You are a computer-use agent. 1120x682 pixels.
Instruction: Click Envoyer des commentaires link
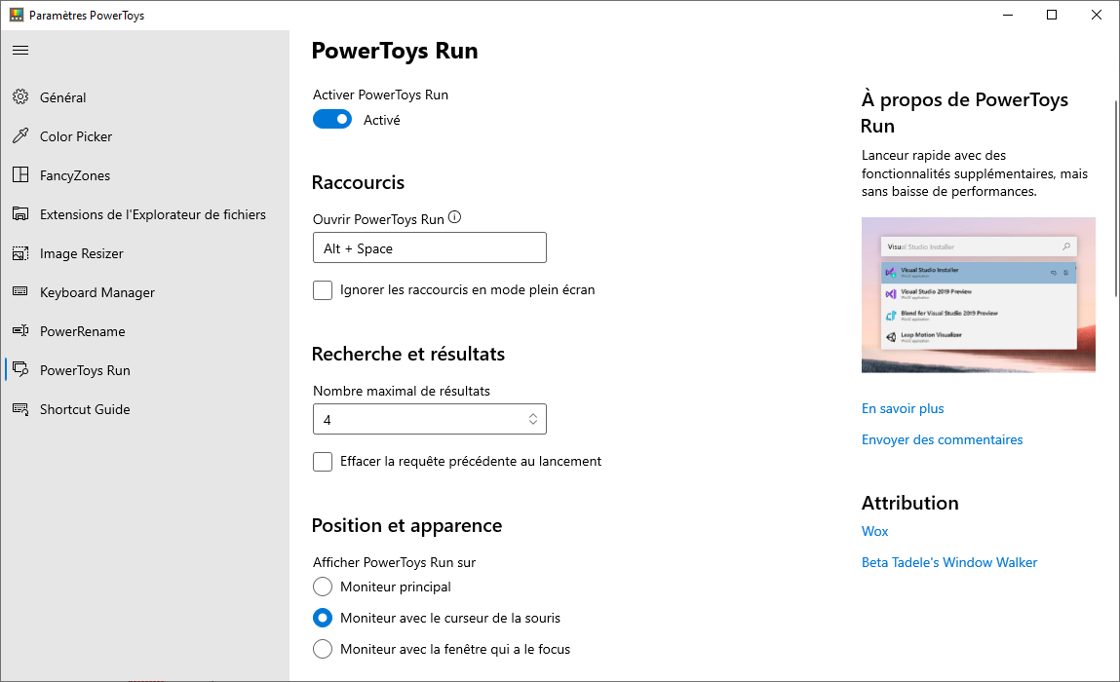click(943, 440)
